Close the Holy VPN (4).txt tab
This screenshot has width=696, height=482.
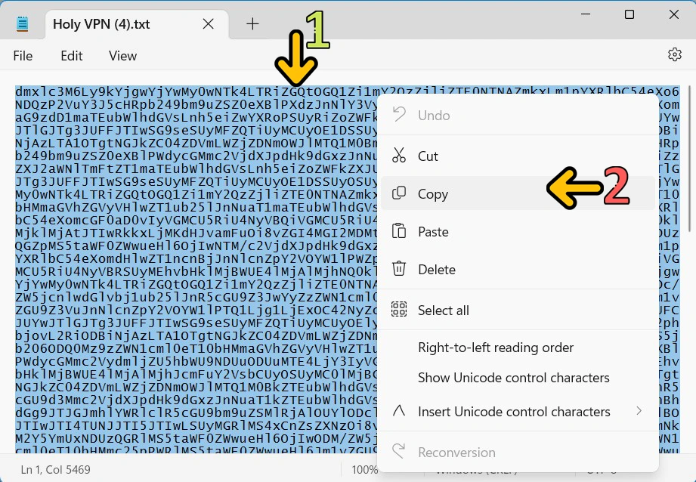pyautogui.click(x=209, y=23)
